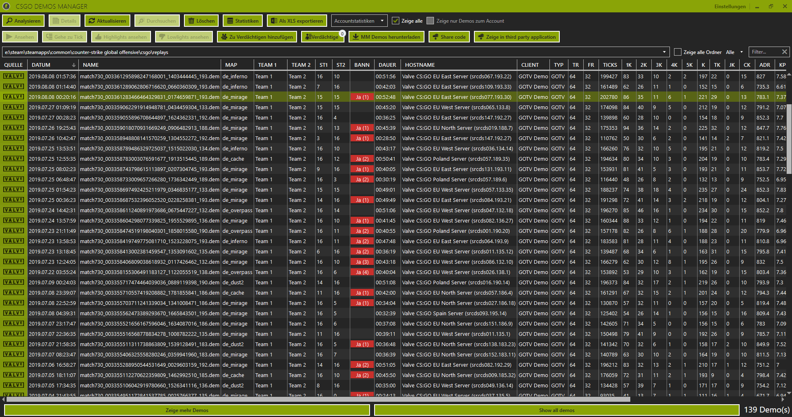Screen dimensions: 792x417
Task: Click Zeige mehr Demos button
Action: 187,410
